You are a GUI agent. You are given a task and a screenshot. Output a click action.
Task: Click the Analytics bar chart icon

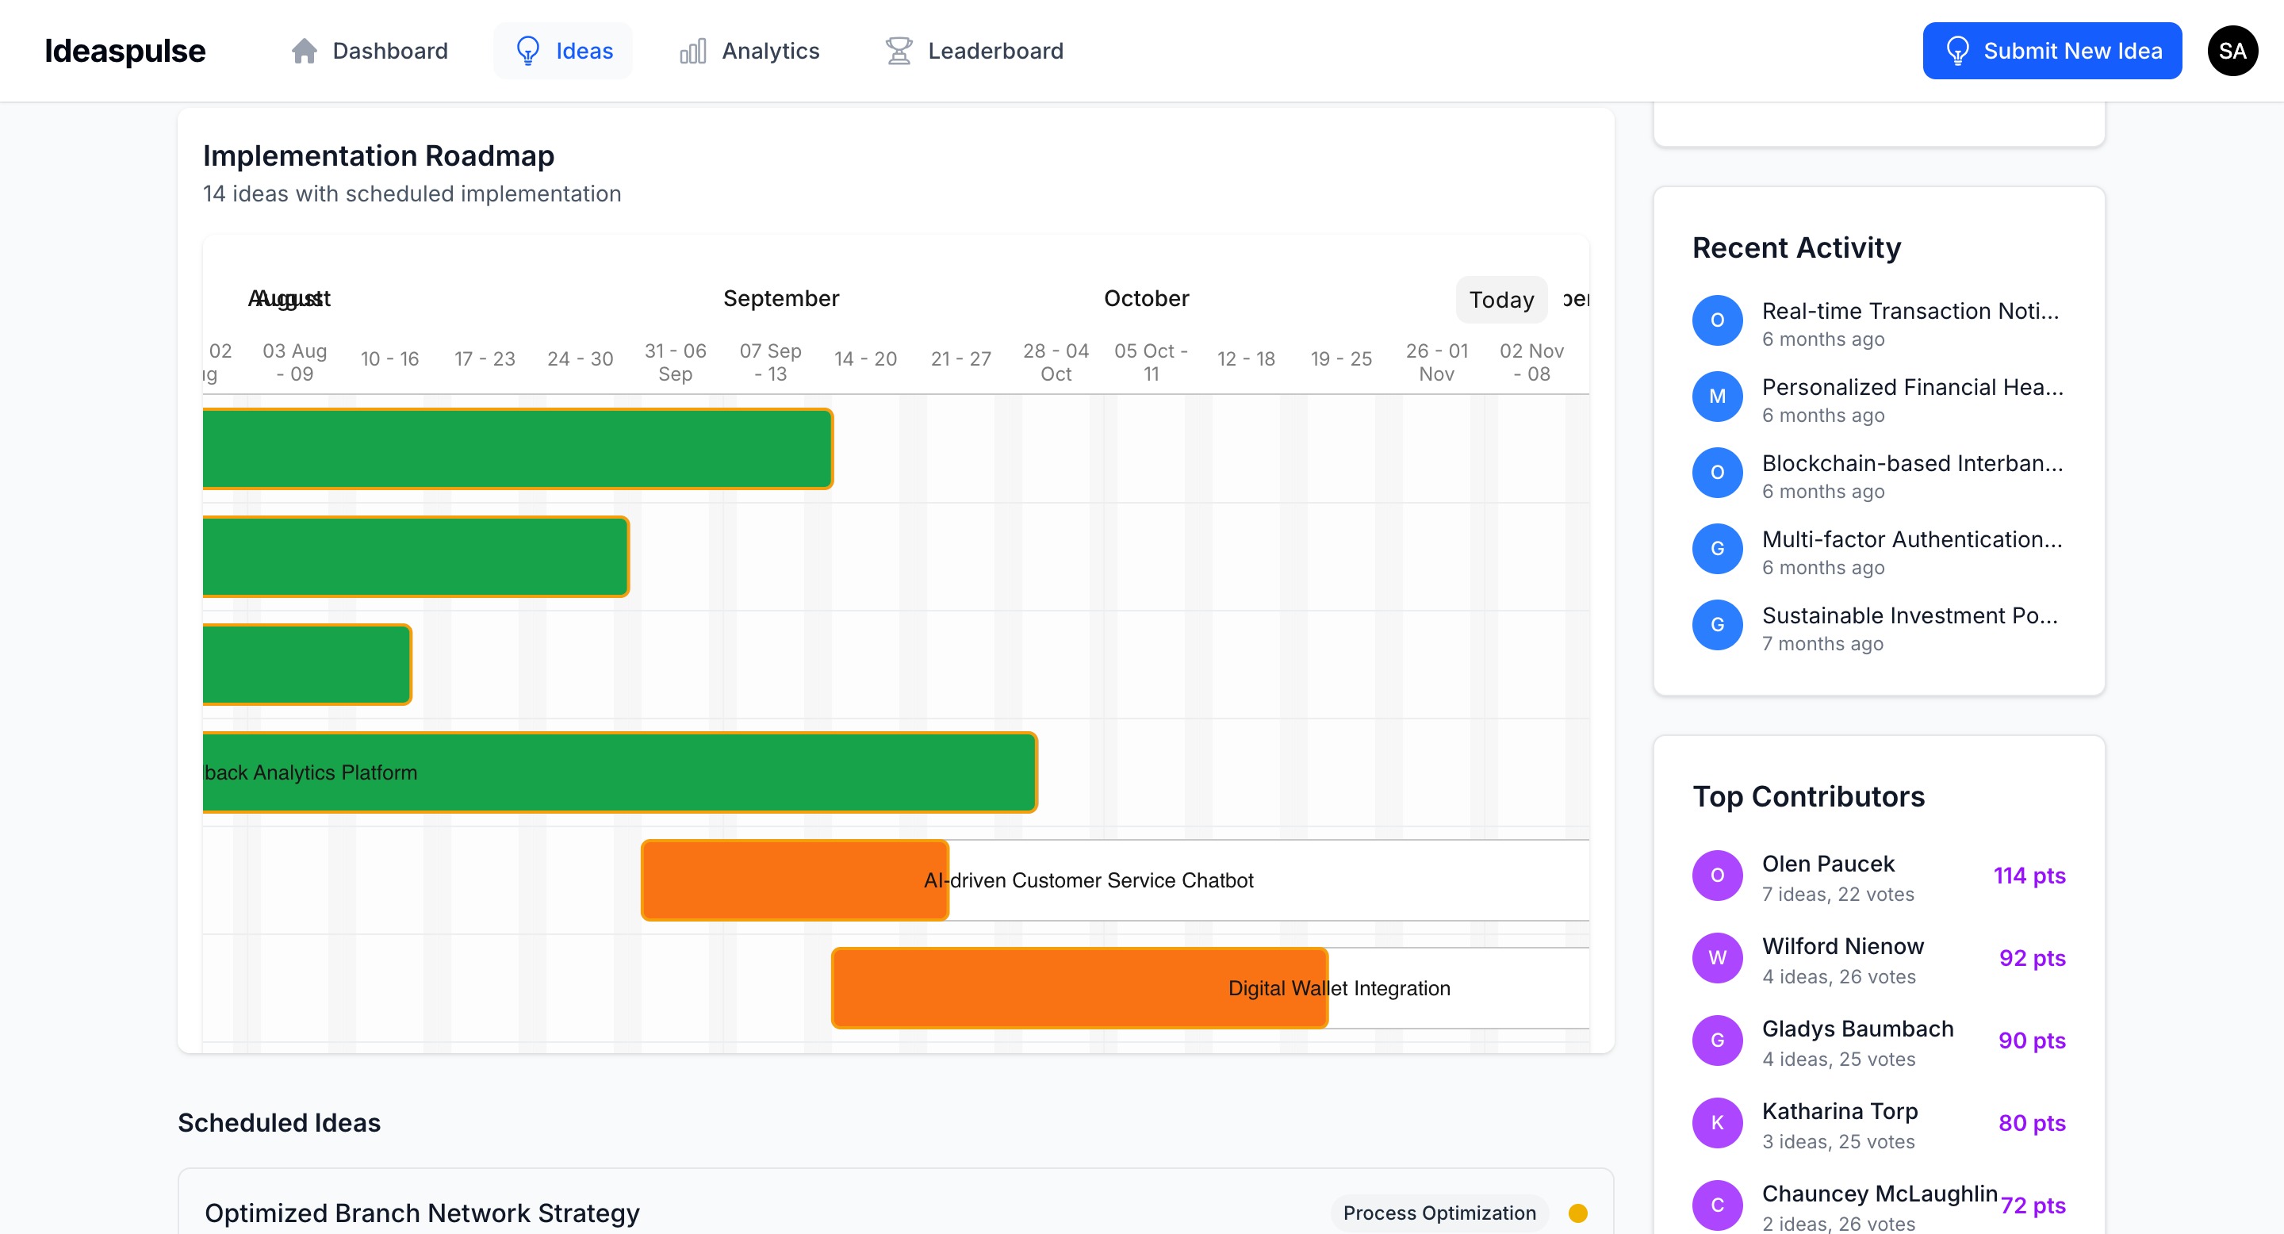pos(692,52)
